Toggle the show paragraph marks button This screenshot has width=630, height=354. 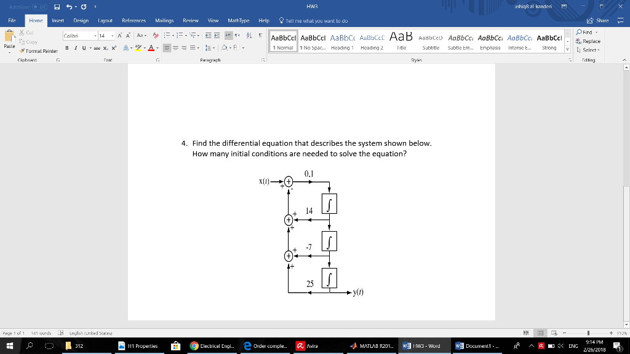tap(261, 35)
